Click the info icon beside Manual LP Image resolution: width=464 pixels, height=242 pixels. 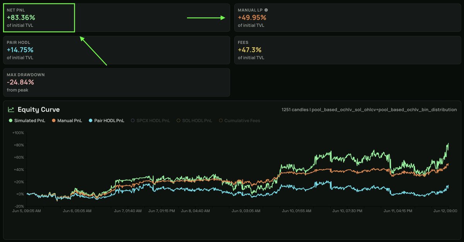pos(266,10)
